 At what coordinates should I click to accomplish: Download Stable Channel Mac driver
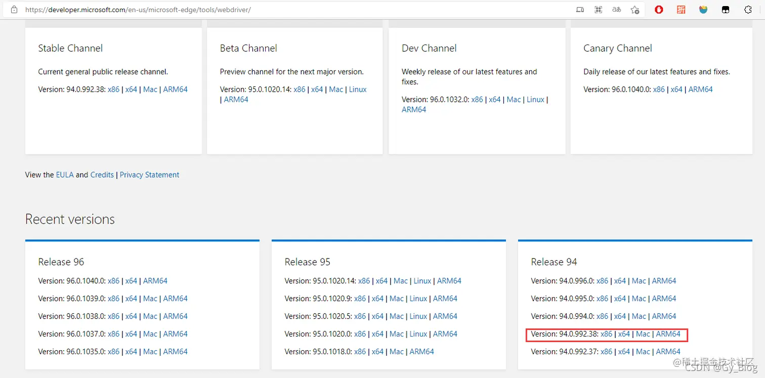coord(150,89)
